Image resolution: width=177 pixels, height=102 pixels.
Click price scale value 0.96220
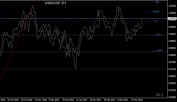pos(172,83)
